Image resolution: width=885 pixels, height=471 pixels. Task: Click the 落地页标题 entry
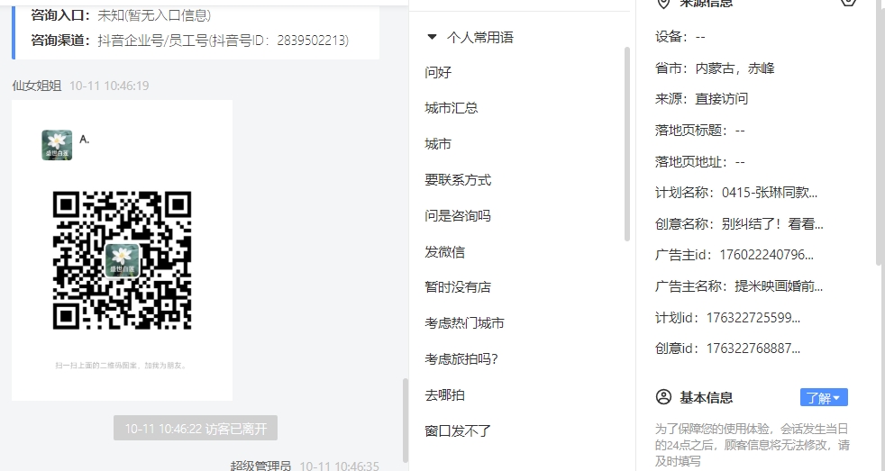700,131
